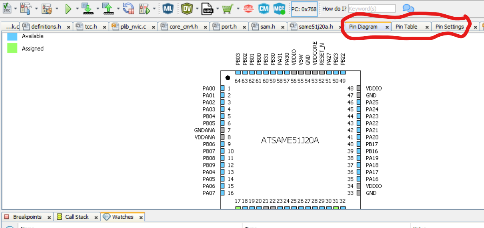Screen dimensions: 484x228
Task: Click the ATSAME51J20A chip label
Action: 290,140
